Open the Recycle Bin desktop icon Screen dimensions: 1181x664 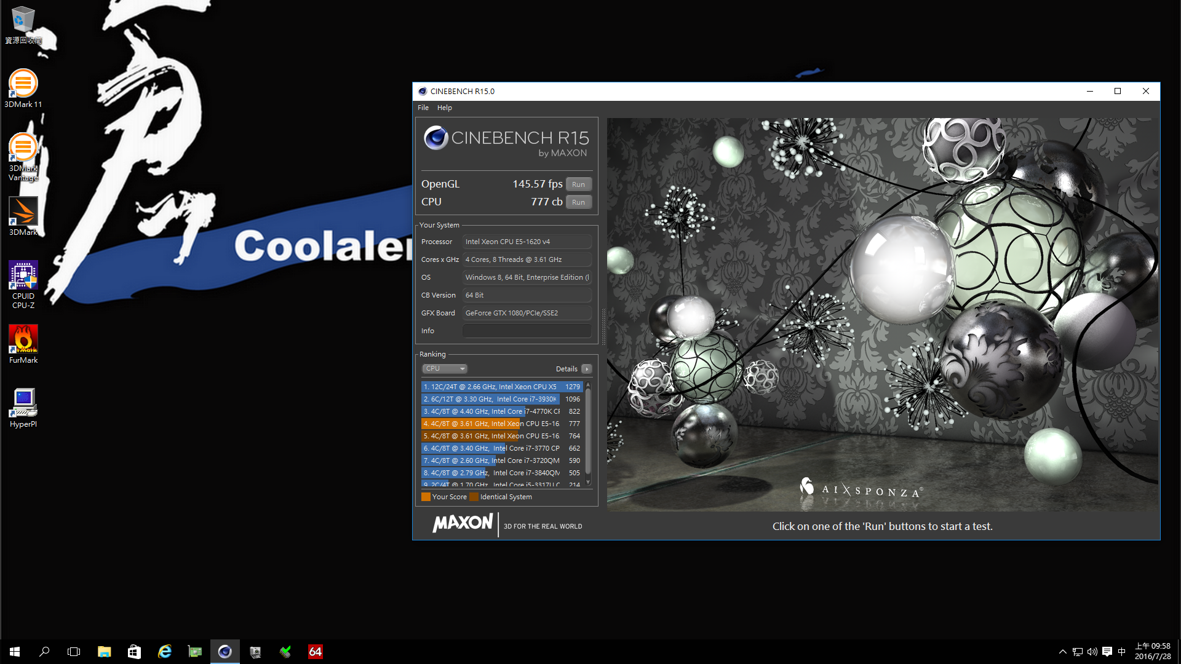(23, 25)
